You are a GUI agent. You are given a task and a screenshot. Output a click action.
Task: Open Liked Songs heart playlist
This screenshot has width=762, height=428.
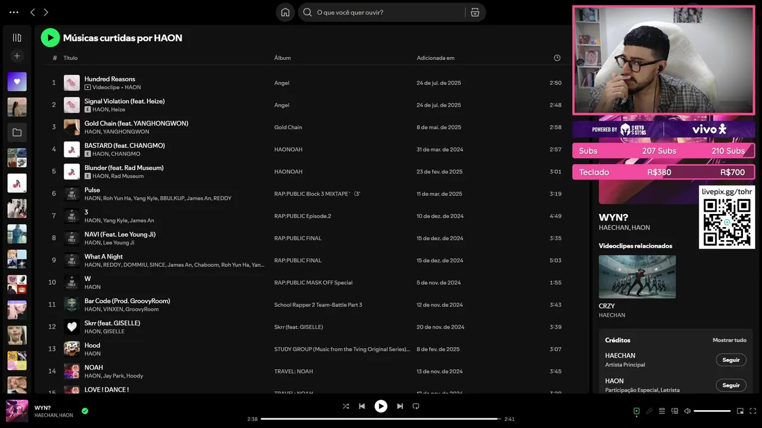(17, 81)
